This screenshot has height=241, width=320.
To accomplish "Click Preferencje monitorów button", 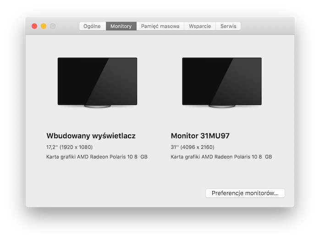I will [x=245, y=193].
